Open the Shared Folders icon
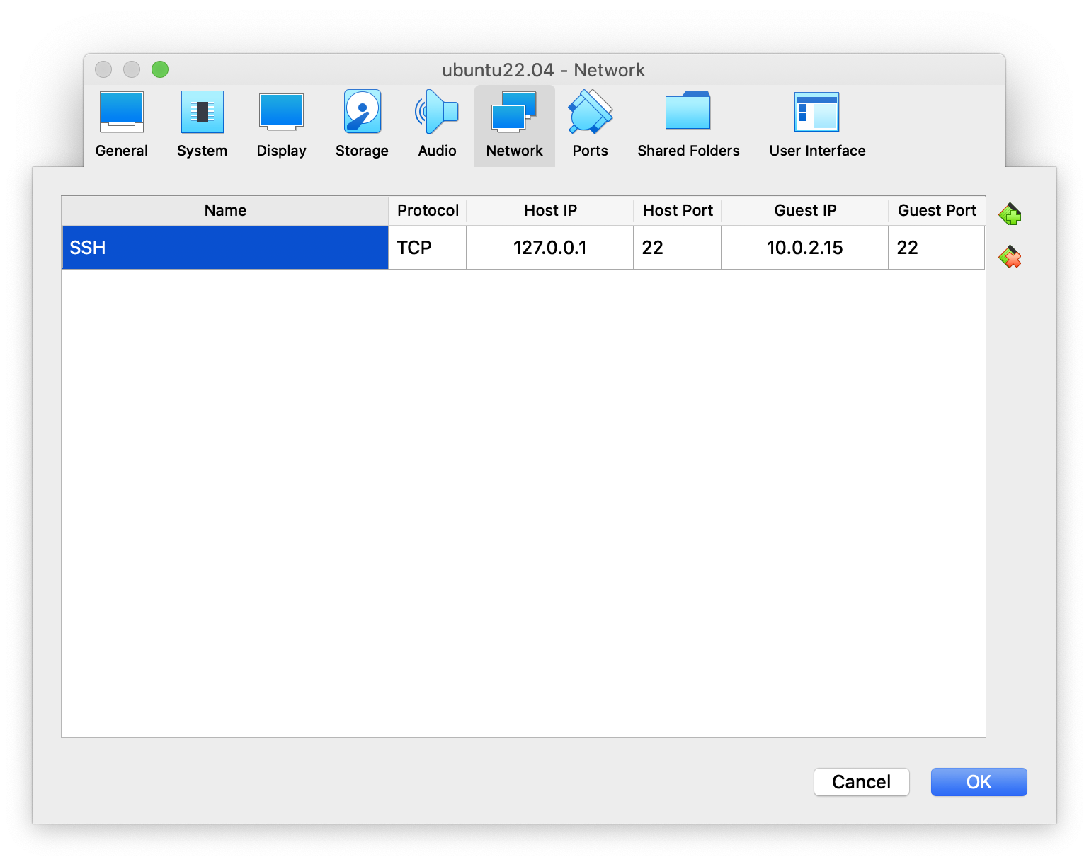Image resolution: width=1089 pixels, height=862 pixels. pyautogui.click(x=688, y=113)
